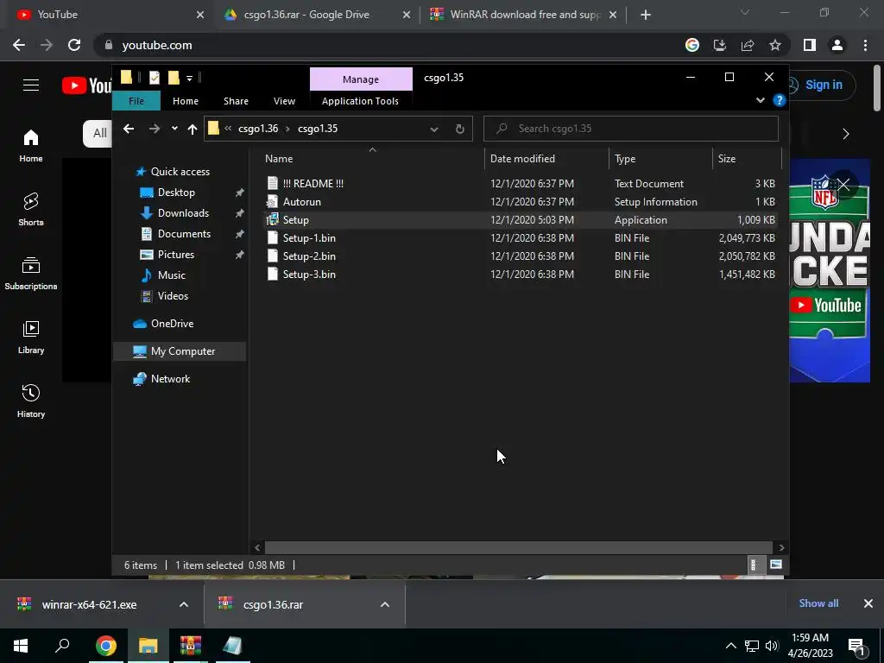The image size is (884, 663).
Task: Open Network in the navigation pane
Action: point(170,379)
